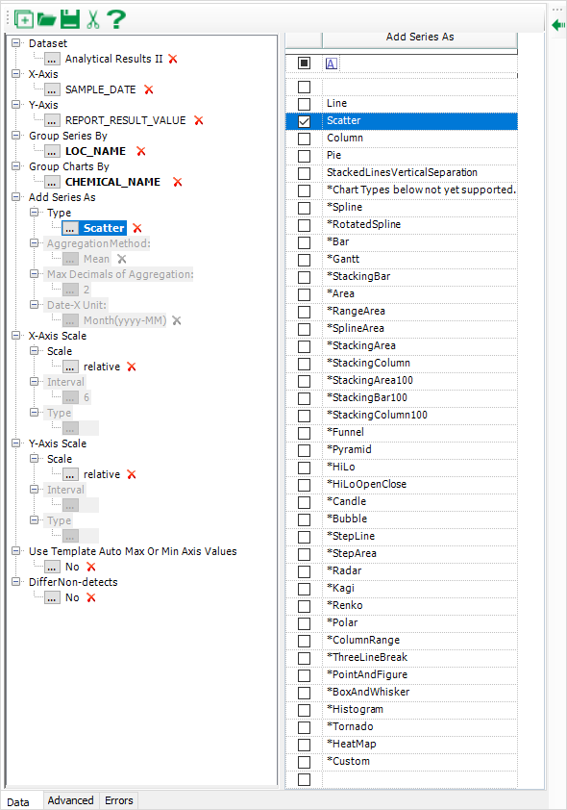The width and height of the screenshot is (567, 810).
Task: Remove Analytical Results II with its red X
Action: click(173, 59)
